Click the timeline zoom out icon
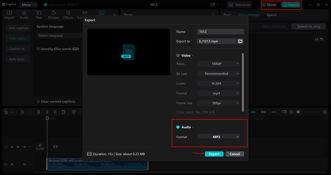The image size is (331, 175). coord(292,112)
